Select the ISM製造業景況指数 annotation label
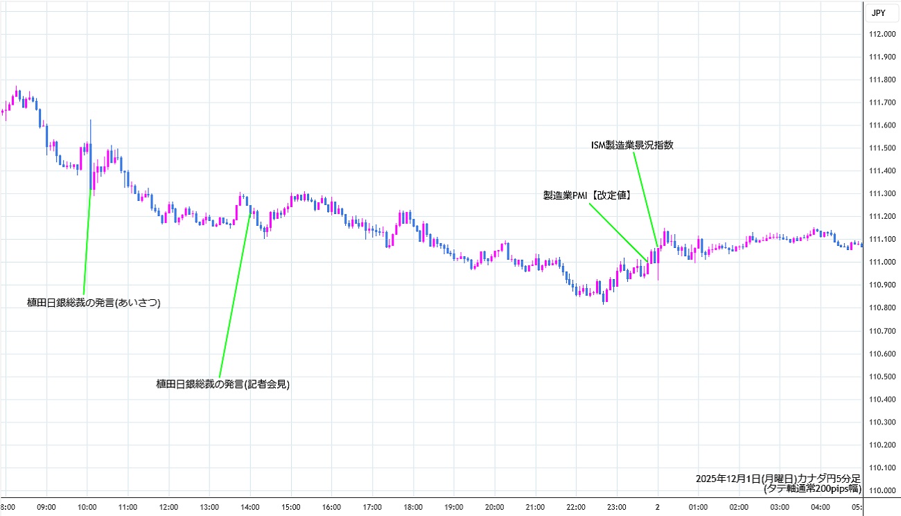Image resolution: width=901 pixels, height=516 pixels. click(631, 145)
